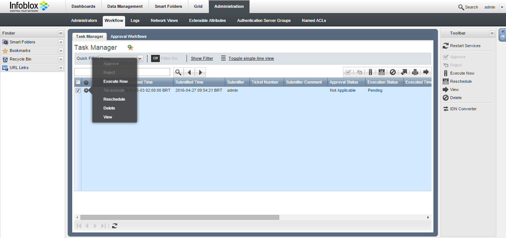Uncheck the pending task row checkbox
The width and height of the screenshot is (506, 238).
click(78, 91)
